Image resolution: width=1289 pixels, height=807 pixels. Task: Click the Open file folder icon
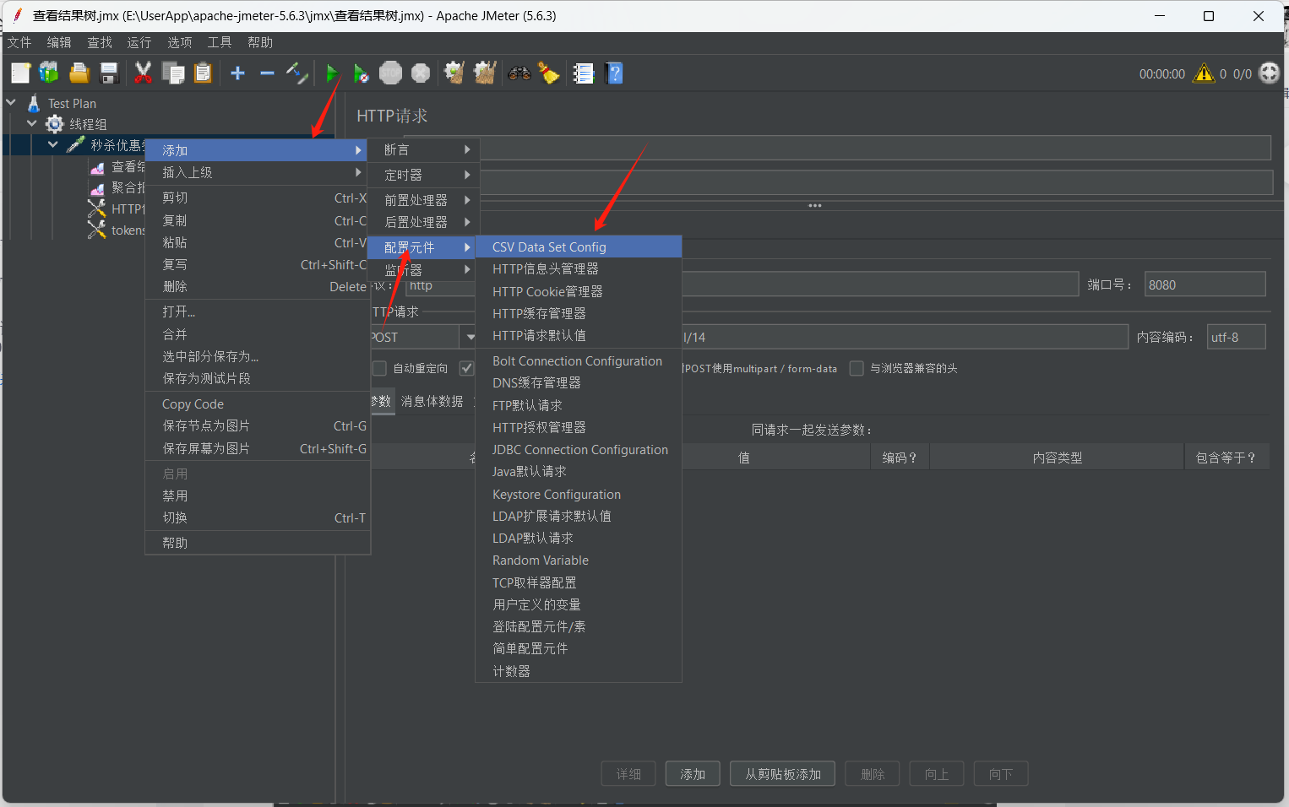(79, 73)
